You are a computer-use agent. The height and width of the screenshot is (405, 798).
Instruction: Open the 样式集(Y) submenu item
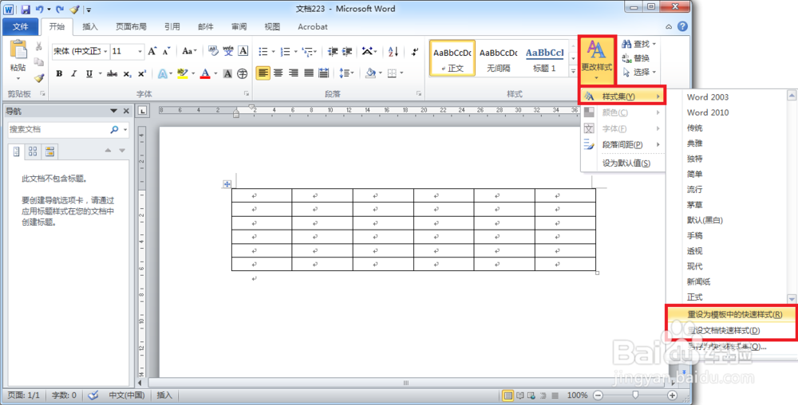622,96
